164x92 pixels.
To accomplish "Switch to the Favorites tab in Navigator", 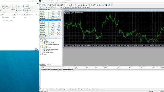I will pyautogui.click(x=49, y=65).
